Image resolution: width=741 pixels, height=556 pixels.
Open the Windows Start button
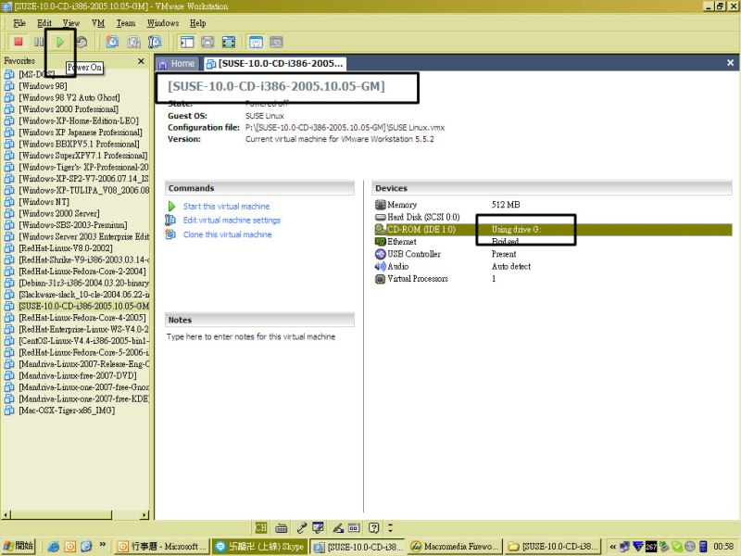pyautogui.click(x=19, y=546)
